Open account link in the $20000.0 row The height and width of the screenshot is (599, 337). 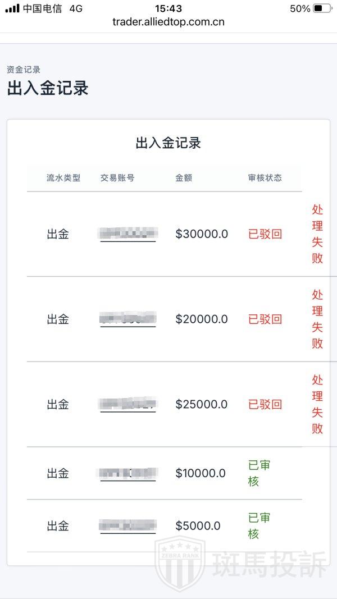click(x=128, y=319)
